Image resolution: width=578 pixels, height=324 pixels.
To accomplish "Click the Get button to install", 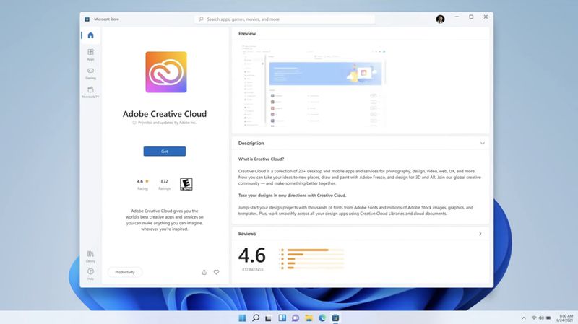I will [165, 152].
